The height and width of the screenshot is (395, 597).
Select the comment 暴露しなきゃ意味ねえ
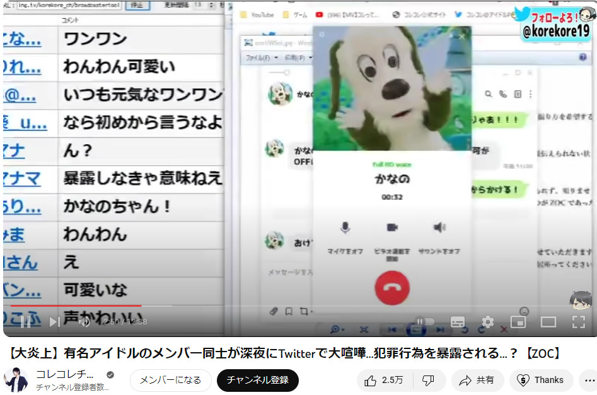tap(142, 178)
